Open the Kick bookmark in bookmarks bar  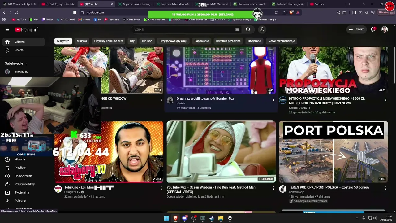coord(34,20)
